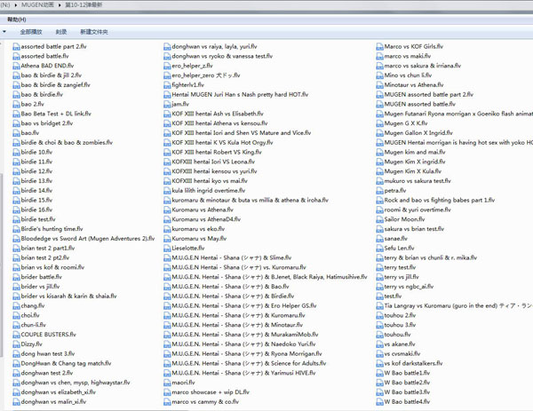Expand the dropdown arrow left of 全部播放
533x411 pixels.
point(4,32)
